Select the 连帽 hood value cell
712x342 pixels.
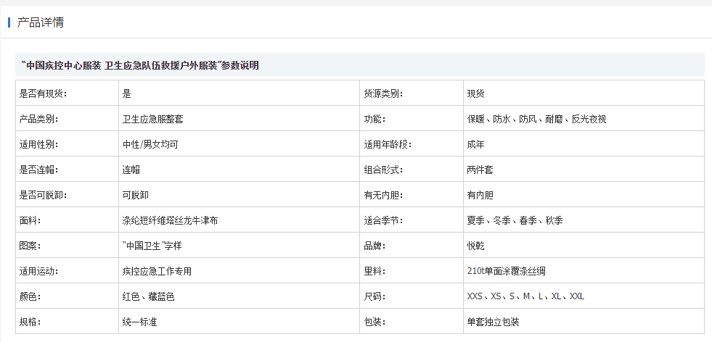coord(240,170)
